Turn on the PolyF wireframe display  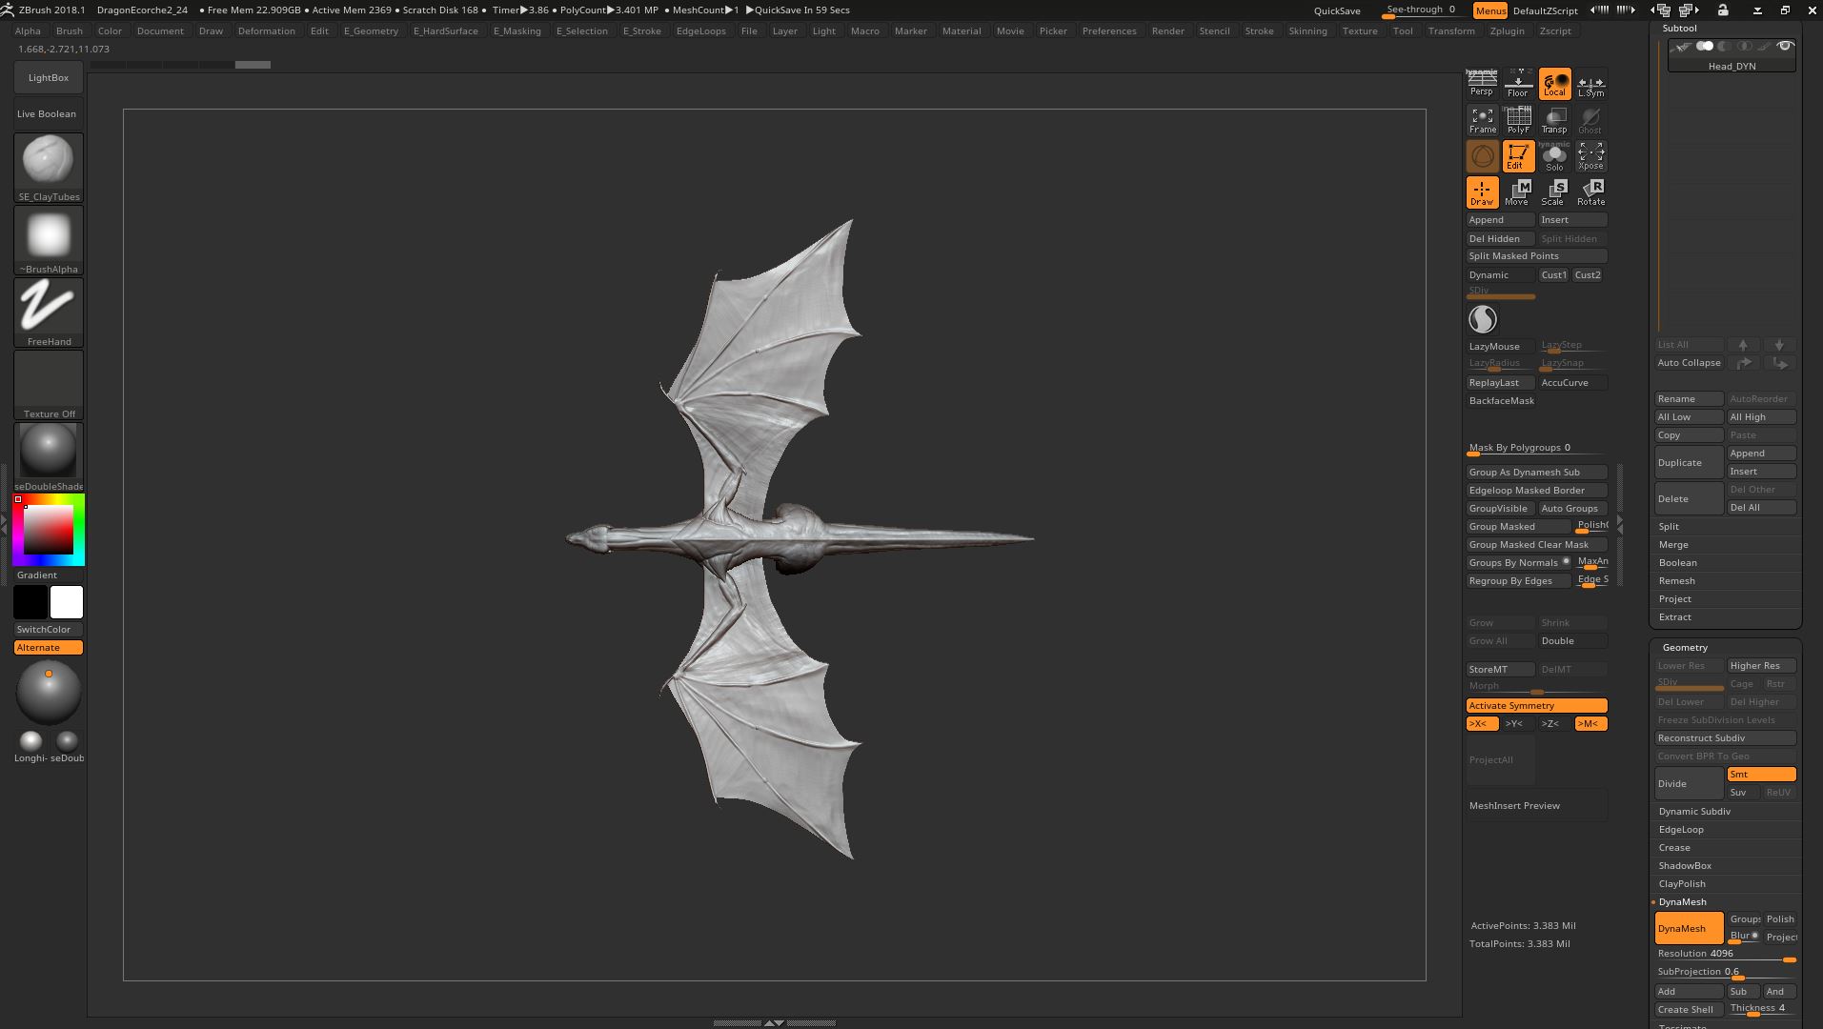tap(1518, 120)
